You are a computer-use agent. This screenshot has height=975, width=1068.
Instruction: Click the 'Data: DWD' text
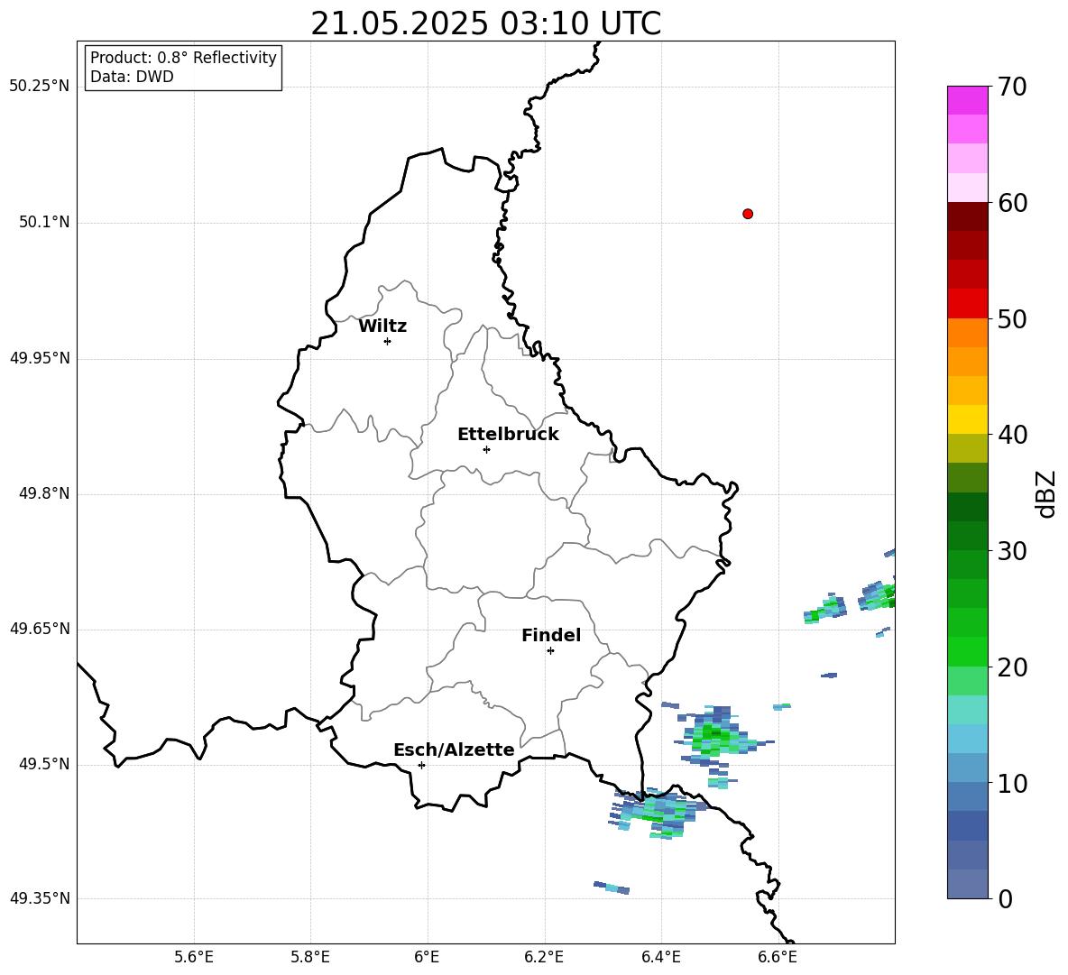132,77
